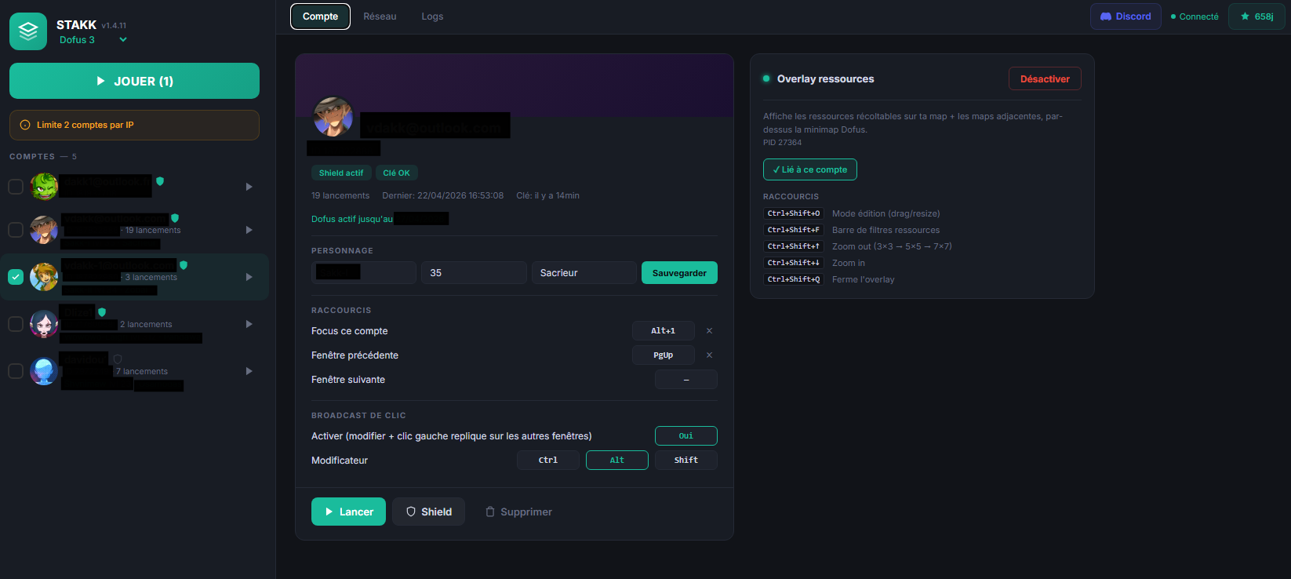Click the shield icon on the 19 lancements account
Image resolution: width=1291 pixels, height=579 pixels.
click(x=175, y=218)
